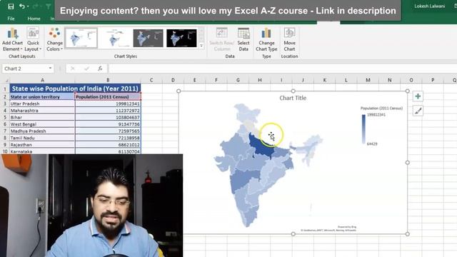The image size is (457, 257).
Task: Click cell containing Maharashtra
Action: click(42, 111)
